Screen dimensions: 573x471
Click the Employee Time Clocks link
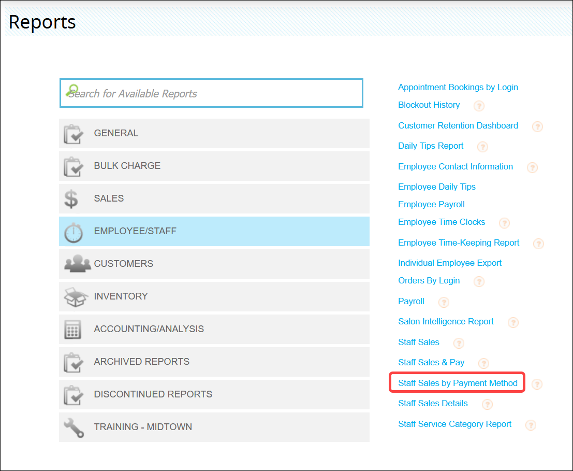click(442, 222)
